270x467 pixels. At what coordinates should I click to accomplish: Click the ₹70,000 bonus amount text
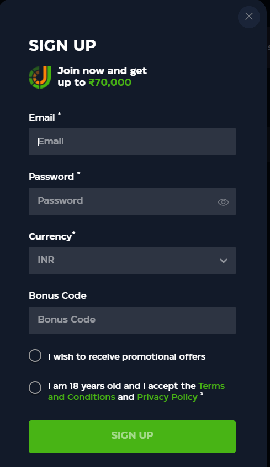click(x=110, y=82)
